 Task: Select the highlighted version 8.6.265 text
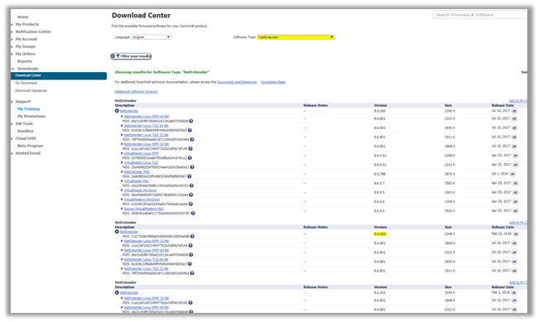(379, 233)
